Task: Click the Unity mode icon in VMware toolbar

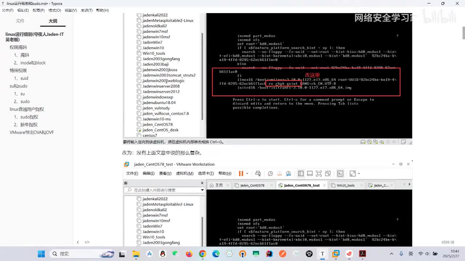Action: [328, 174]
